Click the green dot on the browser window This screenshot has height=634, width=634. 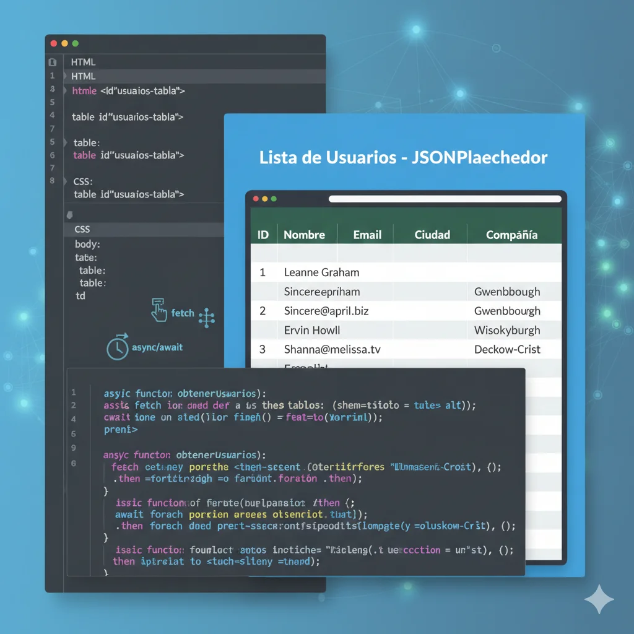(274, 199)
